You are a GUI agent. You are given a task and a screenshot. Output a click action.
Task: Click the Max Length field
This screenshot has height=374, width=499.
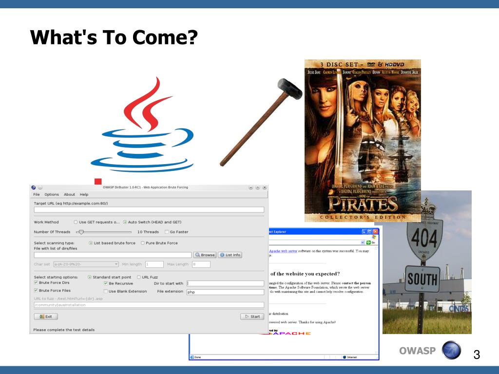(201, 264)
